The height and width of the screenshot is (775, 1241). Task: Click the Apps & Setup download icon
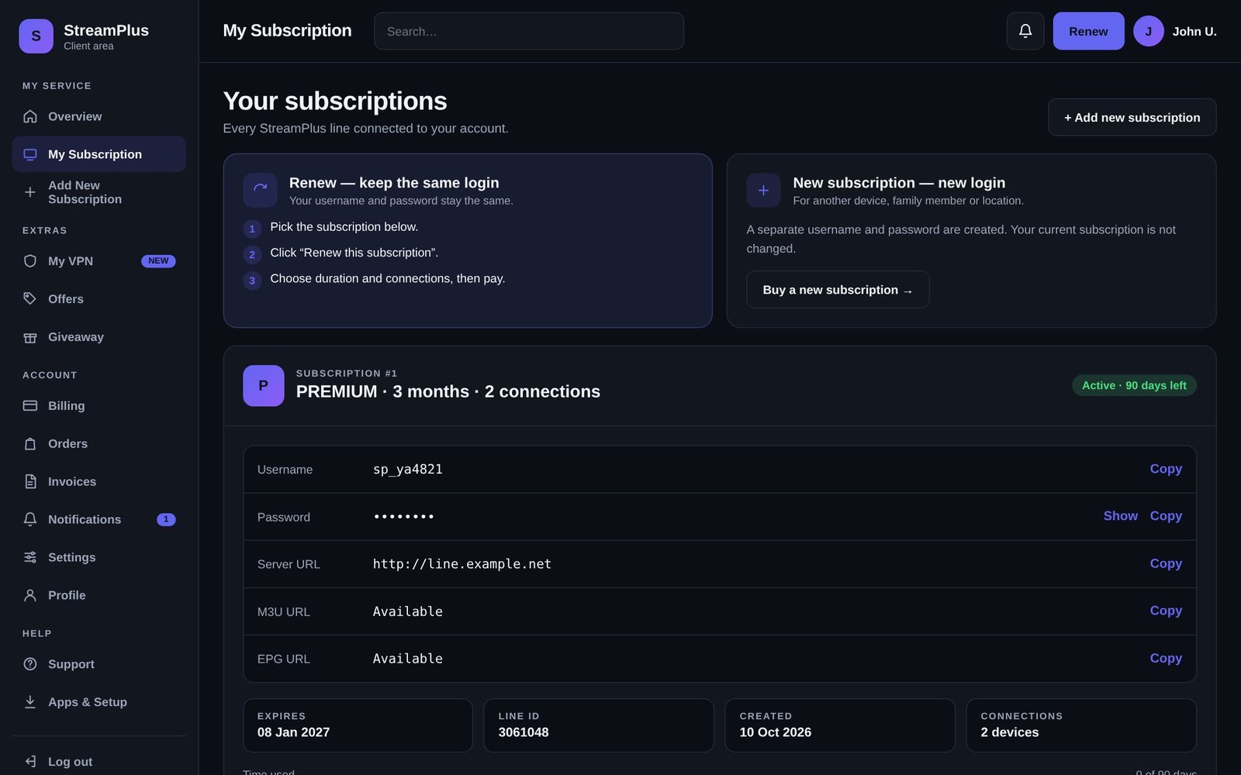click(x=30, y=702)
